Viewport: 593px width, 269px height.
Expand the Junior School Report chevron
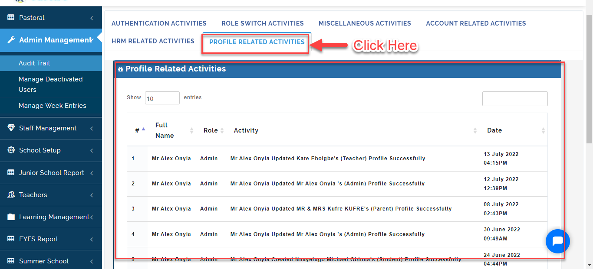point(92,173)
